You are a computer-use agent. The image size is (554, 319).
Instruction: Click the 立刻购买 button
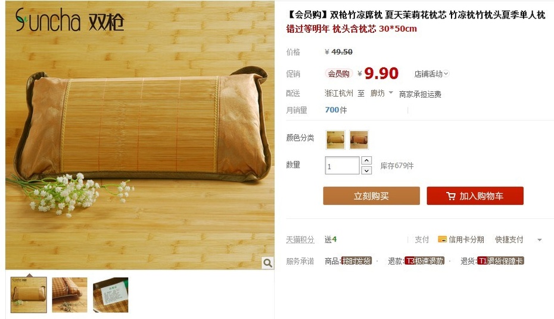[371, 196]
